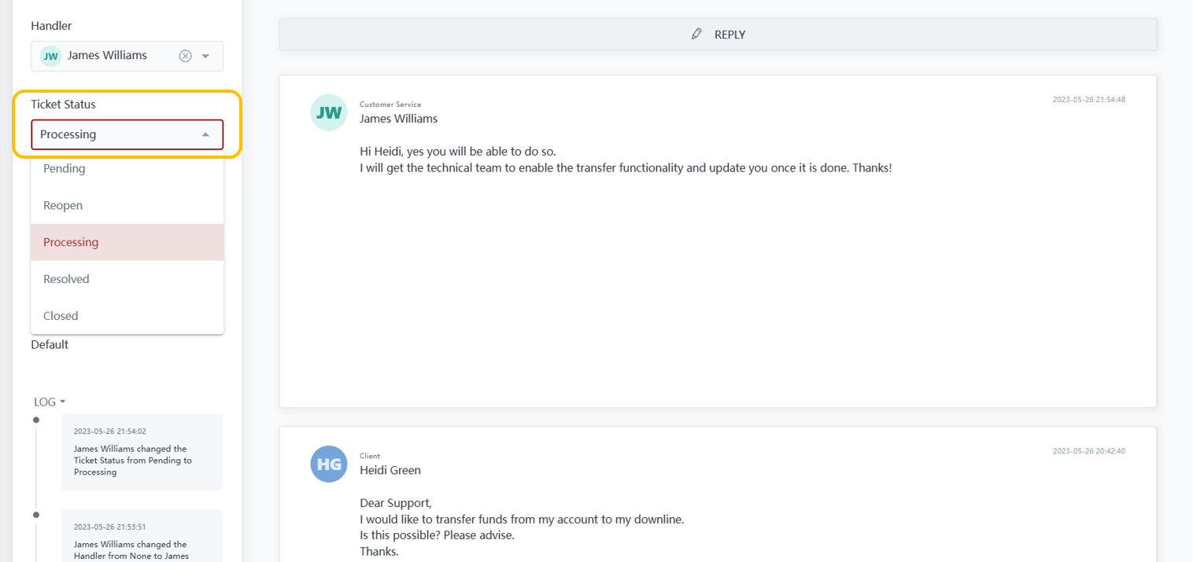Click the James Williams sender name
Screen dimensions: 1193x562
click(398, 119)
